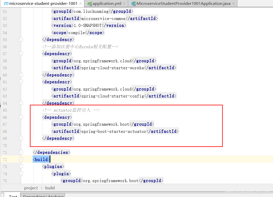Image resolution: width=273 pixels, height=197 pixels.
Task: Click line number 72 in the gutter
Action: click(x=5, y=160)
